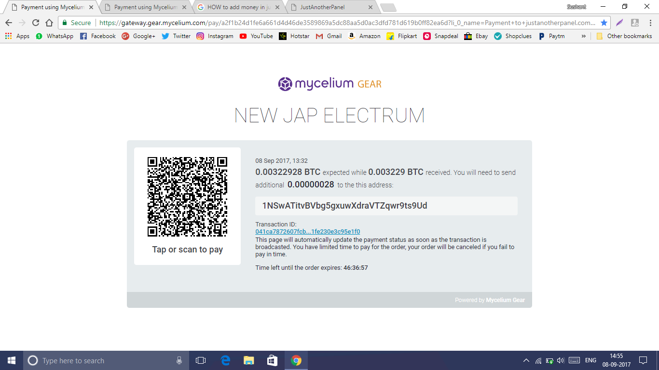Screen dimensions: 659x370
Task: Click the microphone in the taskbar search
Action: click(x=179, y=360)
